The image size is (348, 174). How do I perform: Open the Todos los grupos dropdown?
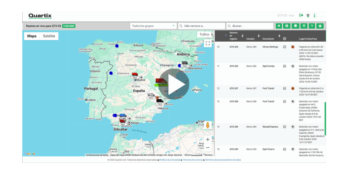tap(153, 26)
